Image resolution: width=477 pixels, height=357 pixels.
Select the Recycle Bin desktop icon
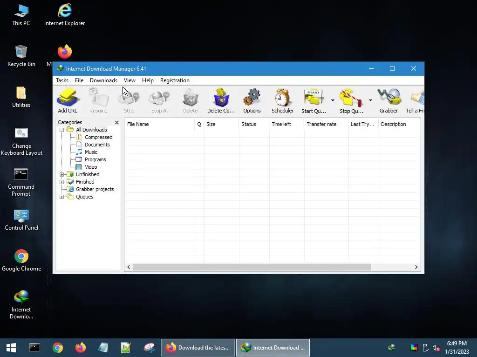(21, 56)
